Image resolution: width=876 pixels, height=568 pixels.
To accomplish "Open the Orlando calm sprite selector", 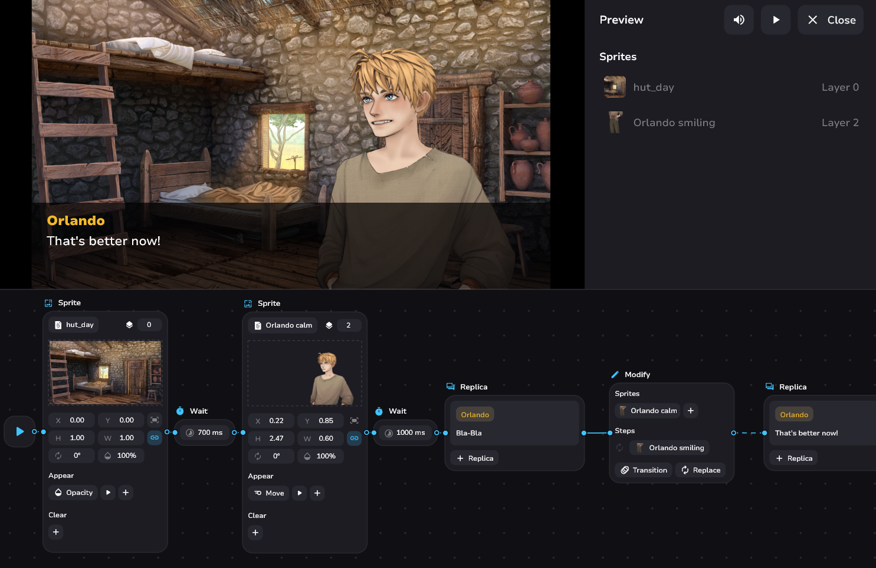I will click(x=283, y=325).
